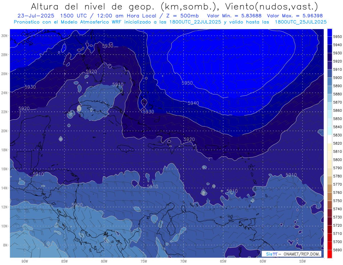The image size is (343, 265).
Task: Select the 30N latitude axis label
Action: pyautogui.click(x=5, y=36)
